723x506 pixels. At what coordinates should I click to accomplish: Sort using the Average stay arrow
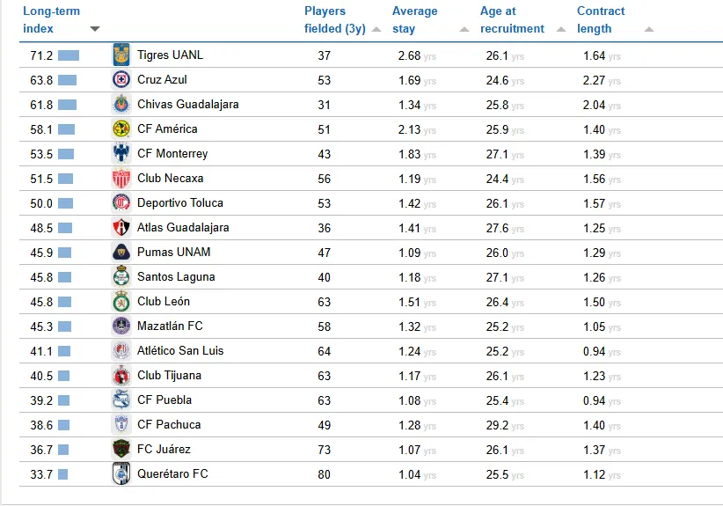[x=464, y=29]
